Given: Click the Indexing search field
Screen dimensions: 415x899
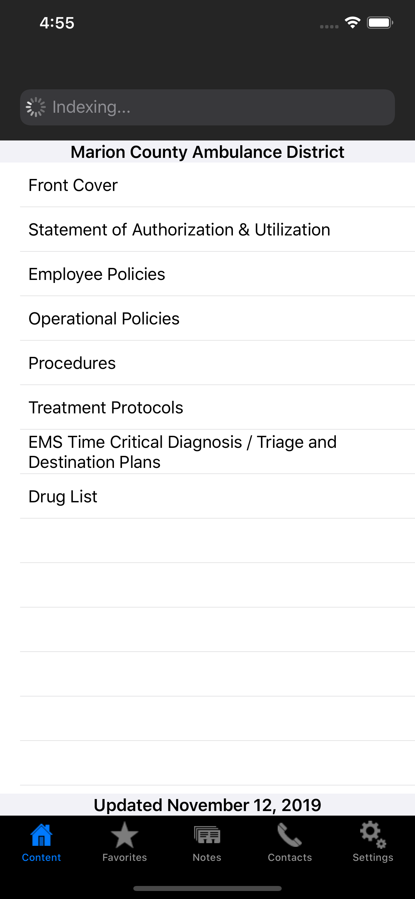Looking at the screenshot, I should [x=207, y=107].
